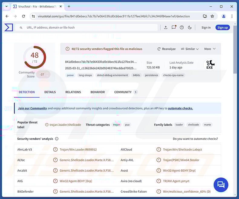Open browser tab list chevron
The height and width of the screenshot is (199, 239).
tap(7, 6)
